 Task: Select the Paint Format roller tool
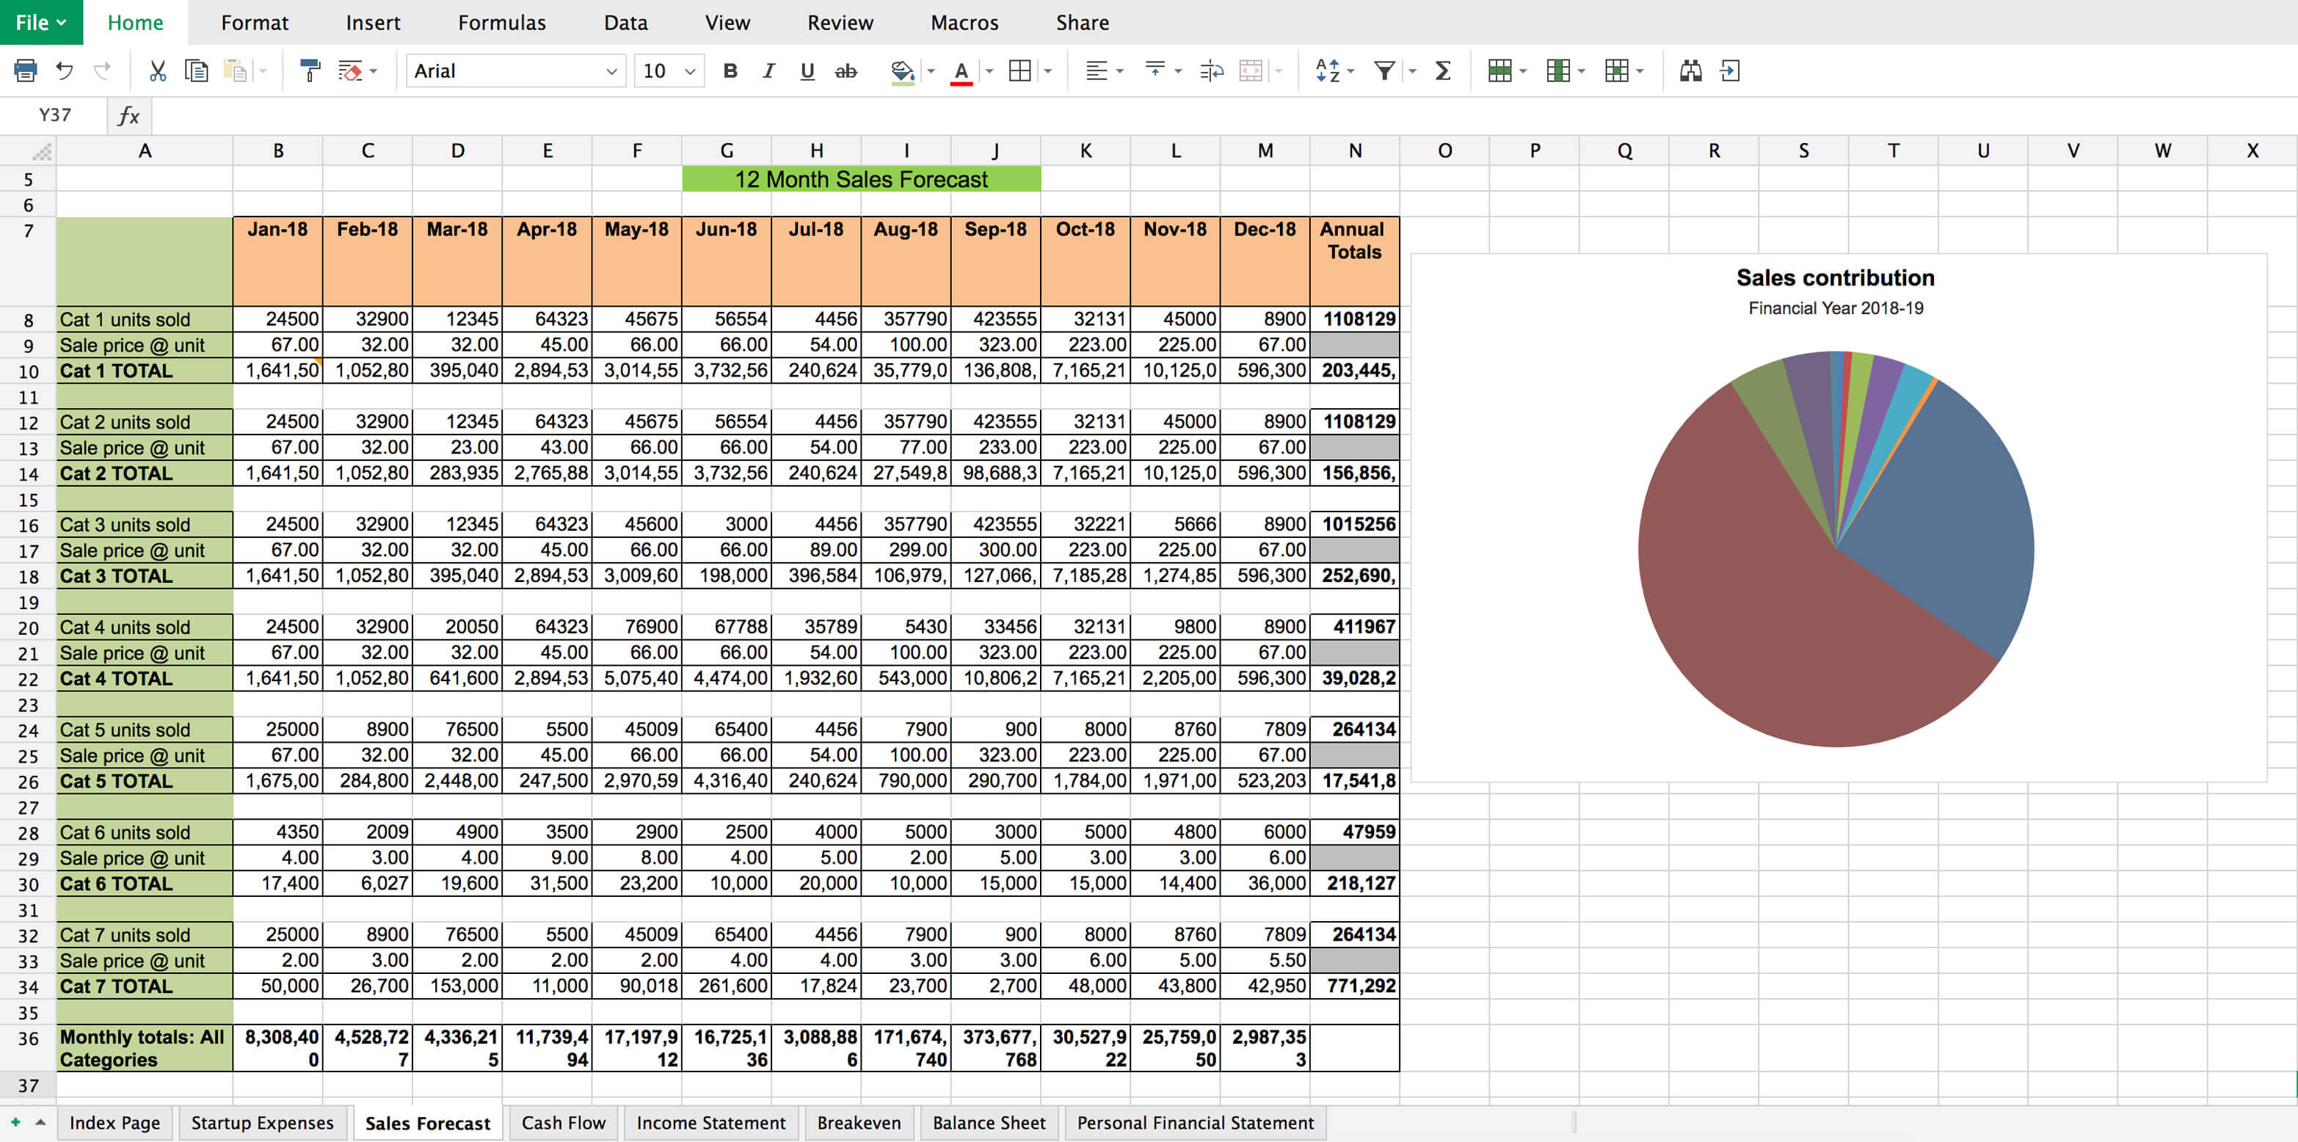pos(310,70)
